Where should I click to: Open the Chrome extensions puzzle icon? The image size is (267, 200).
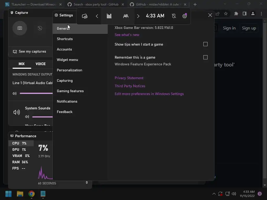(x=236, y=14)
